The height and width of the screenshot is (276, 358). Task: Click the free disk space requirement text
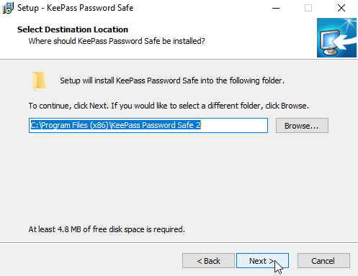coord(107,229)
